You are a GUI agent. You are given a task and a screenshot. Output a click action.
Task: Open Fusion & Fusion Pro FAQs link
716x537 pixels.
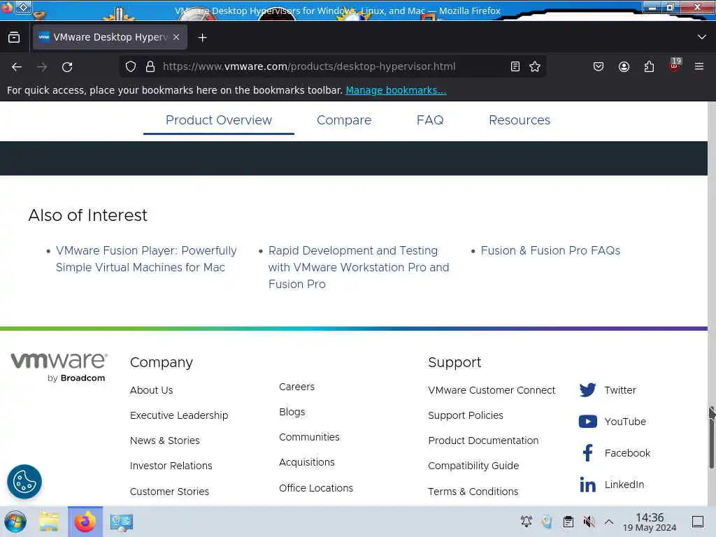550,251
